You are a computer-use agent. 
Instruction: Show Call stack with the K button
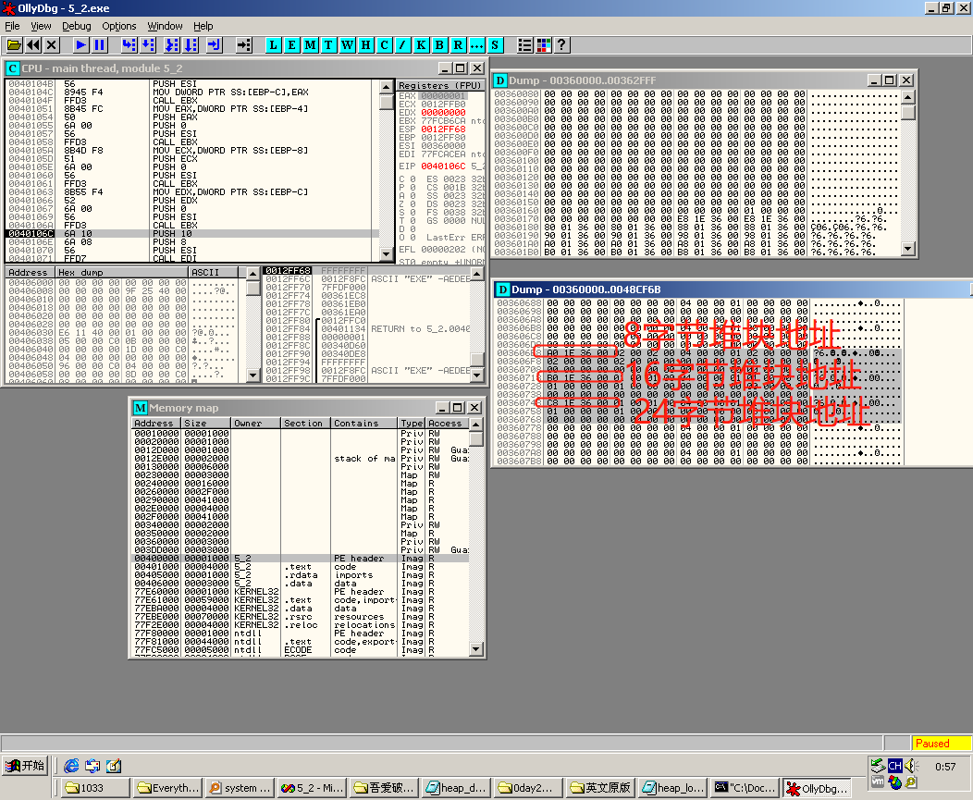421,44
